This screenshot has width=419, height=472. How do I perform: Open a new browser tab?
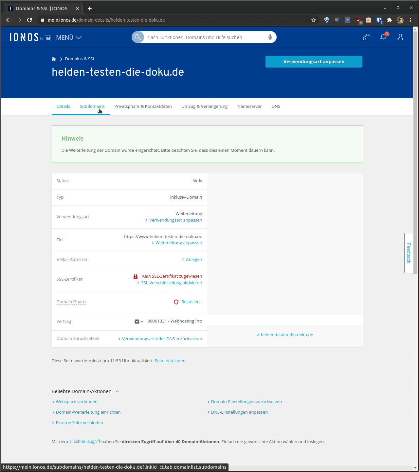coord(90,9)
